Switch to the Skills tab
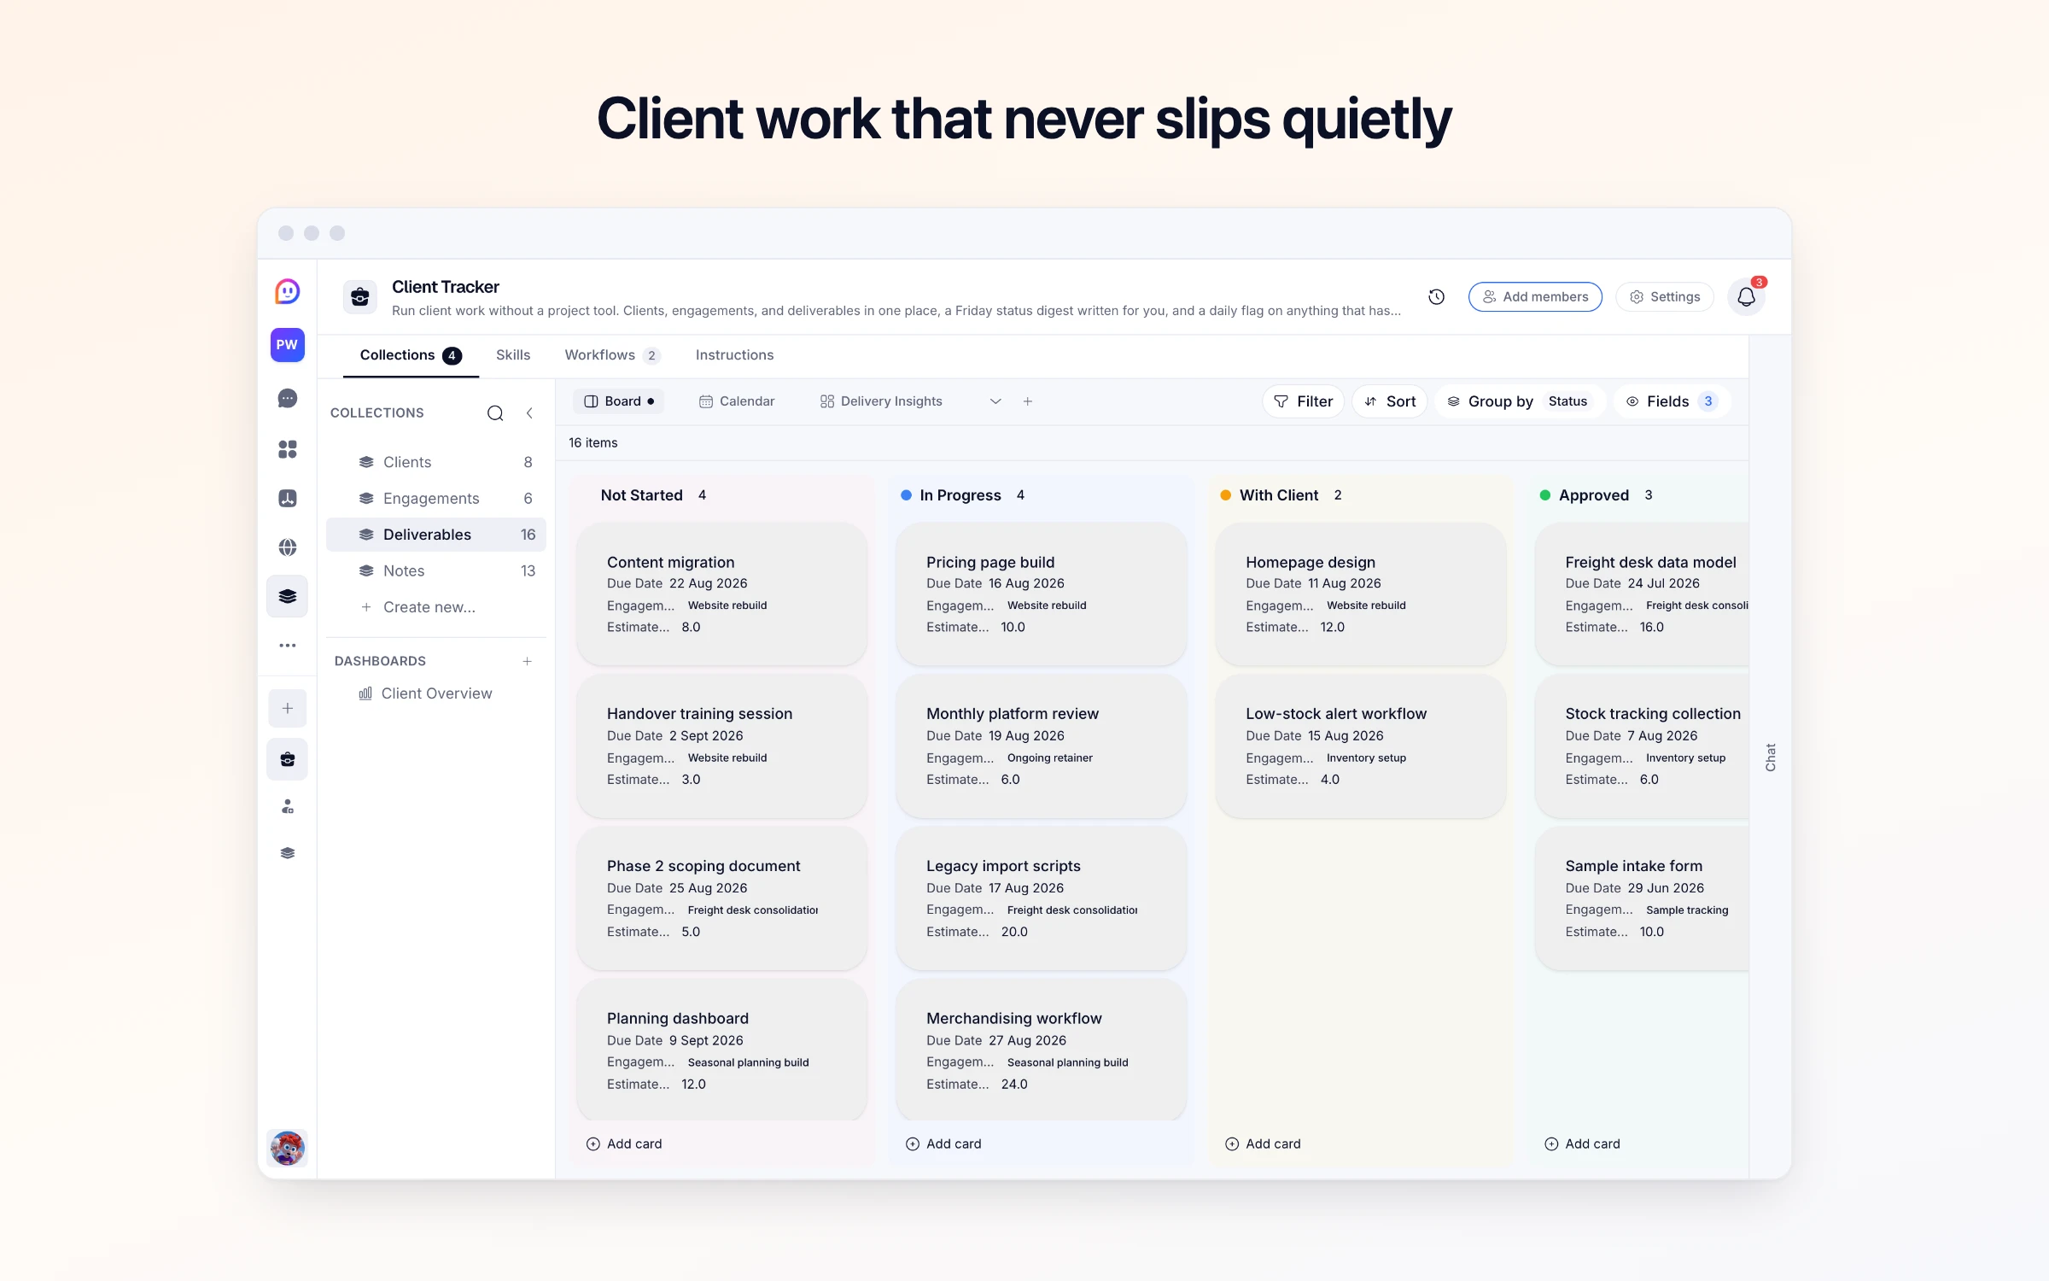 click(x=513, y=355)
